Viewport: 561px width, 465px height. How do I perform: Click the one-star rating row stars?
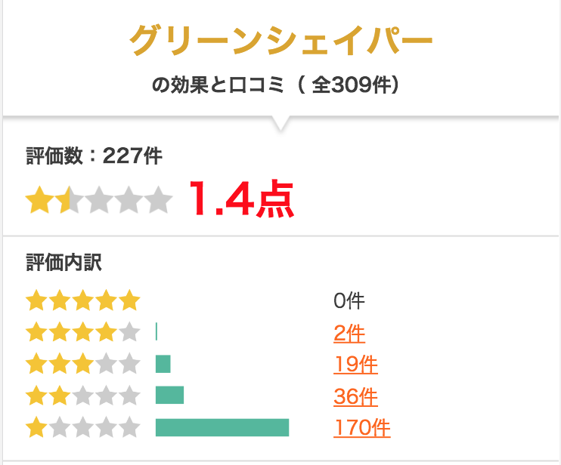[83, 427]
